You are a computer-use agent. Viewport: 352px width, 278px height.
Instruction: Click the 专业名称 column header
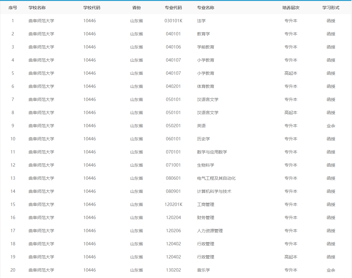206,8
